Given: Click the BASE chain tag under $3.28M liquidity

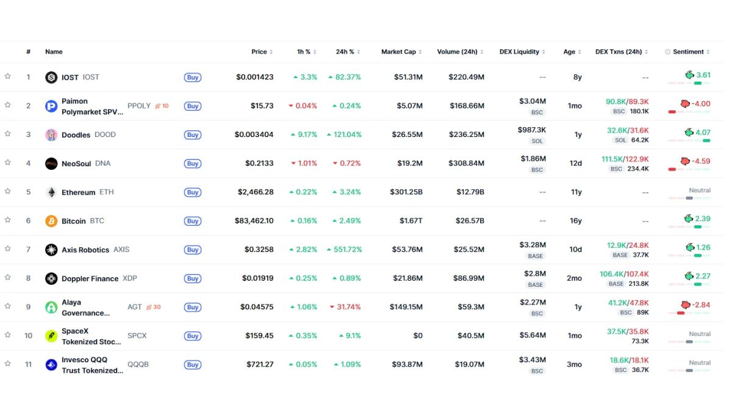Looking at the screenshot, I should click(x=536, y=256).
